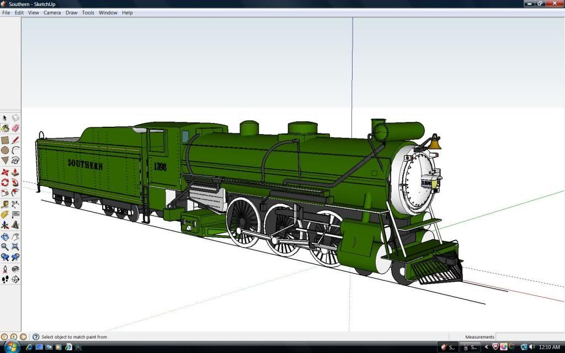This screenshot has width=565, height=353.
Task: Open the Edit menu
Action: click(19, 13)
